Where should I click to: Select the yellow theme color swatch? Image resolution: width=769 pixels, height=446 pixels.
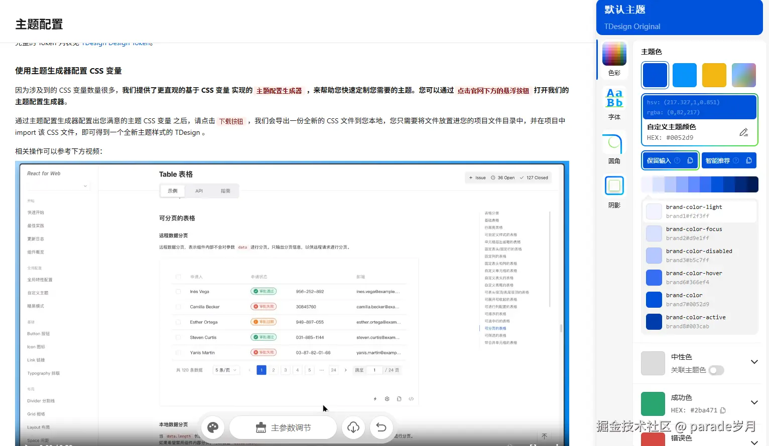tap(714, 75)
